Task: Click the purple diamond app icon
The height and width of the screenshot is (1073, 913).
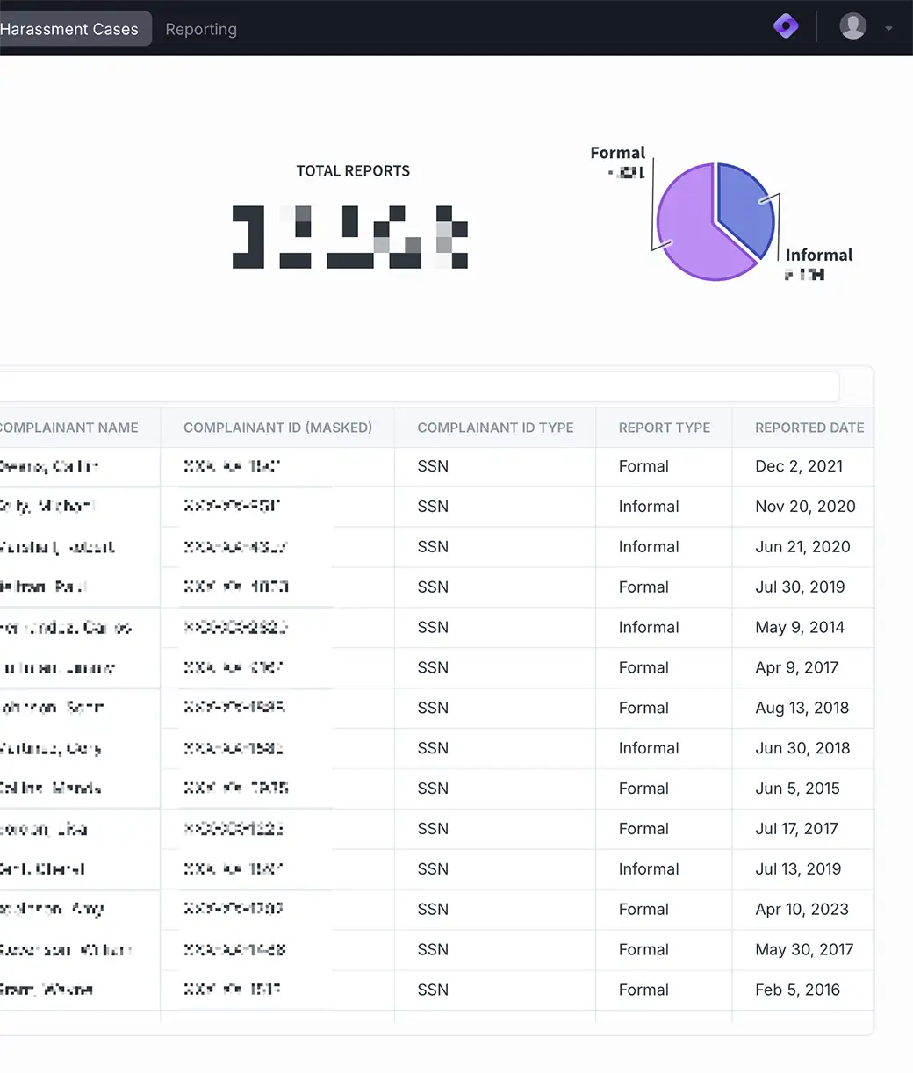Action: click(x=786, y=26)
